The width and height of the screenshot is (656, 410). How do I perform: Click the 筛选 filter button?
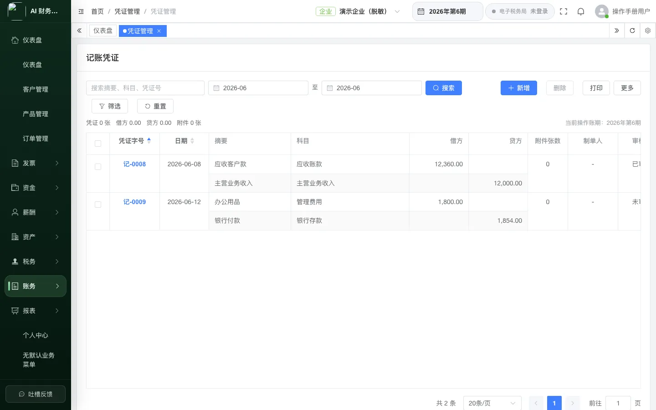pyautogui.click(x=110, y=106)
